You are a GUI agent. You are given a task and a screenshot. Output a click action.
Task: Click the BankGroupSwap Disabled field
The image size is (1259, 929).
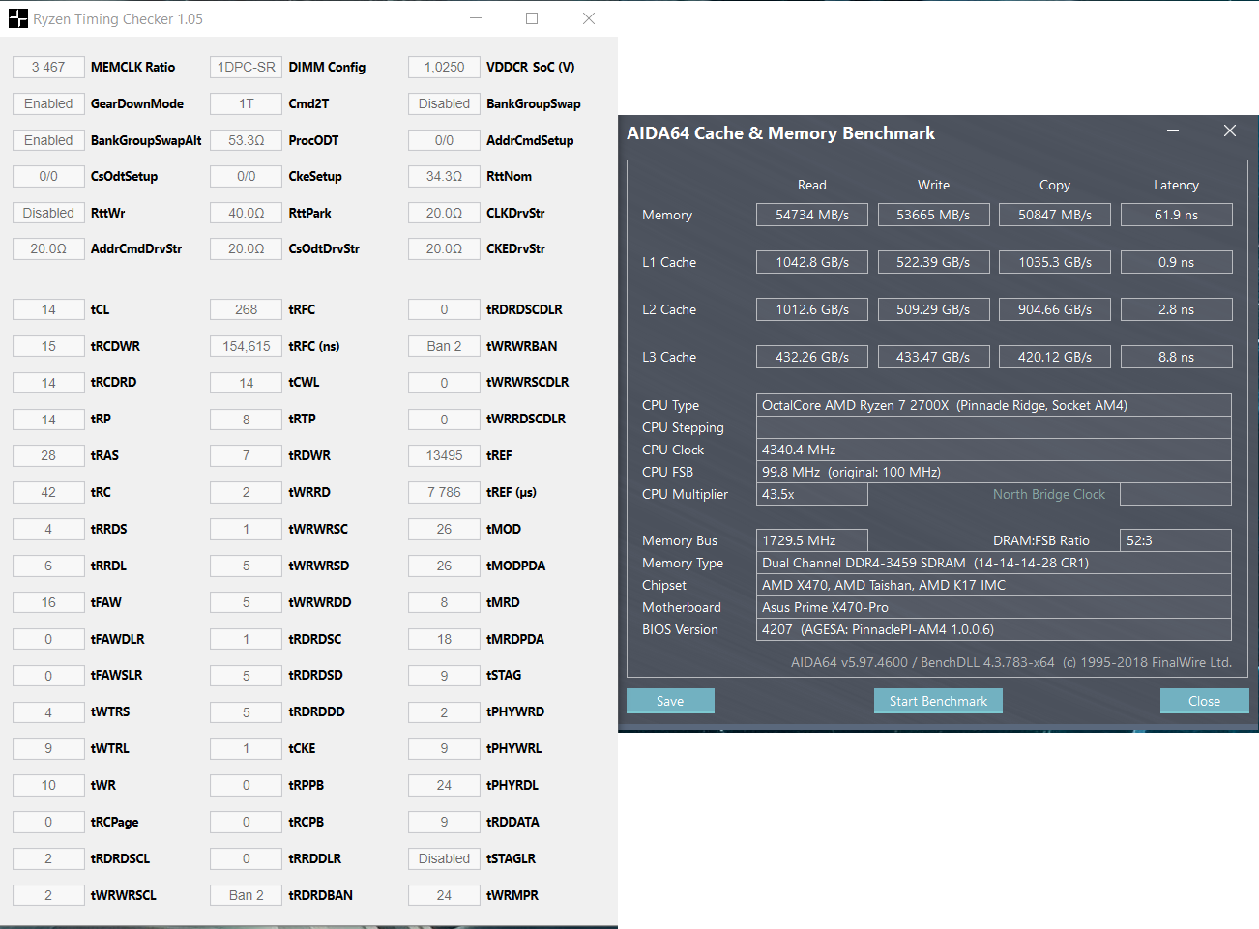click(444, 103)
